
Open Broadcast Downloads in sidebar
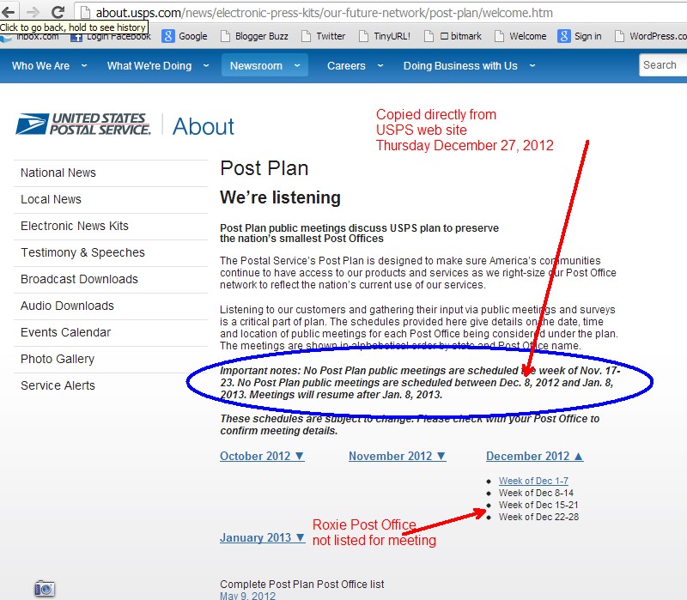coord(79,279)
